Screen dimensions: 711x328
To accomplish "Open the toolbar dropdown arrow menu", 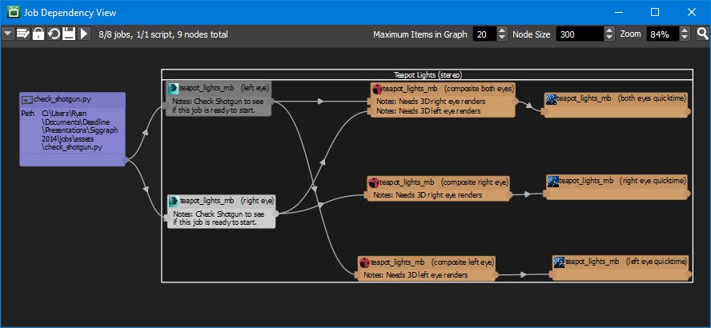I will click(x=8, y=34).
